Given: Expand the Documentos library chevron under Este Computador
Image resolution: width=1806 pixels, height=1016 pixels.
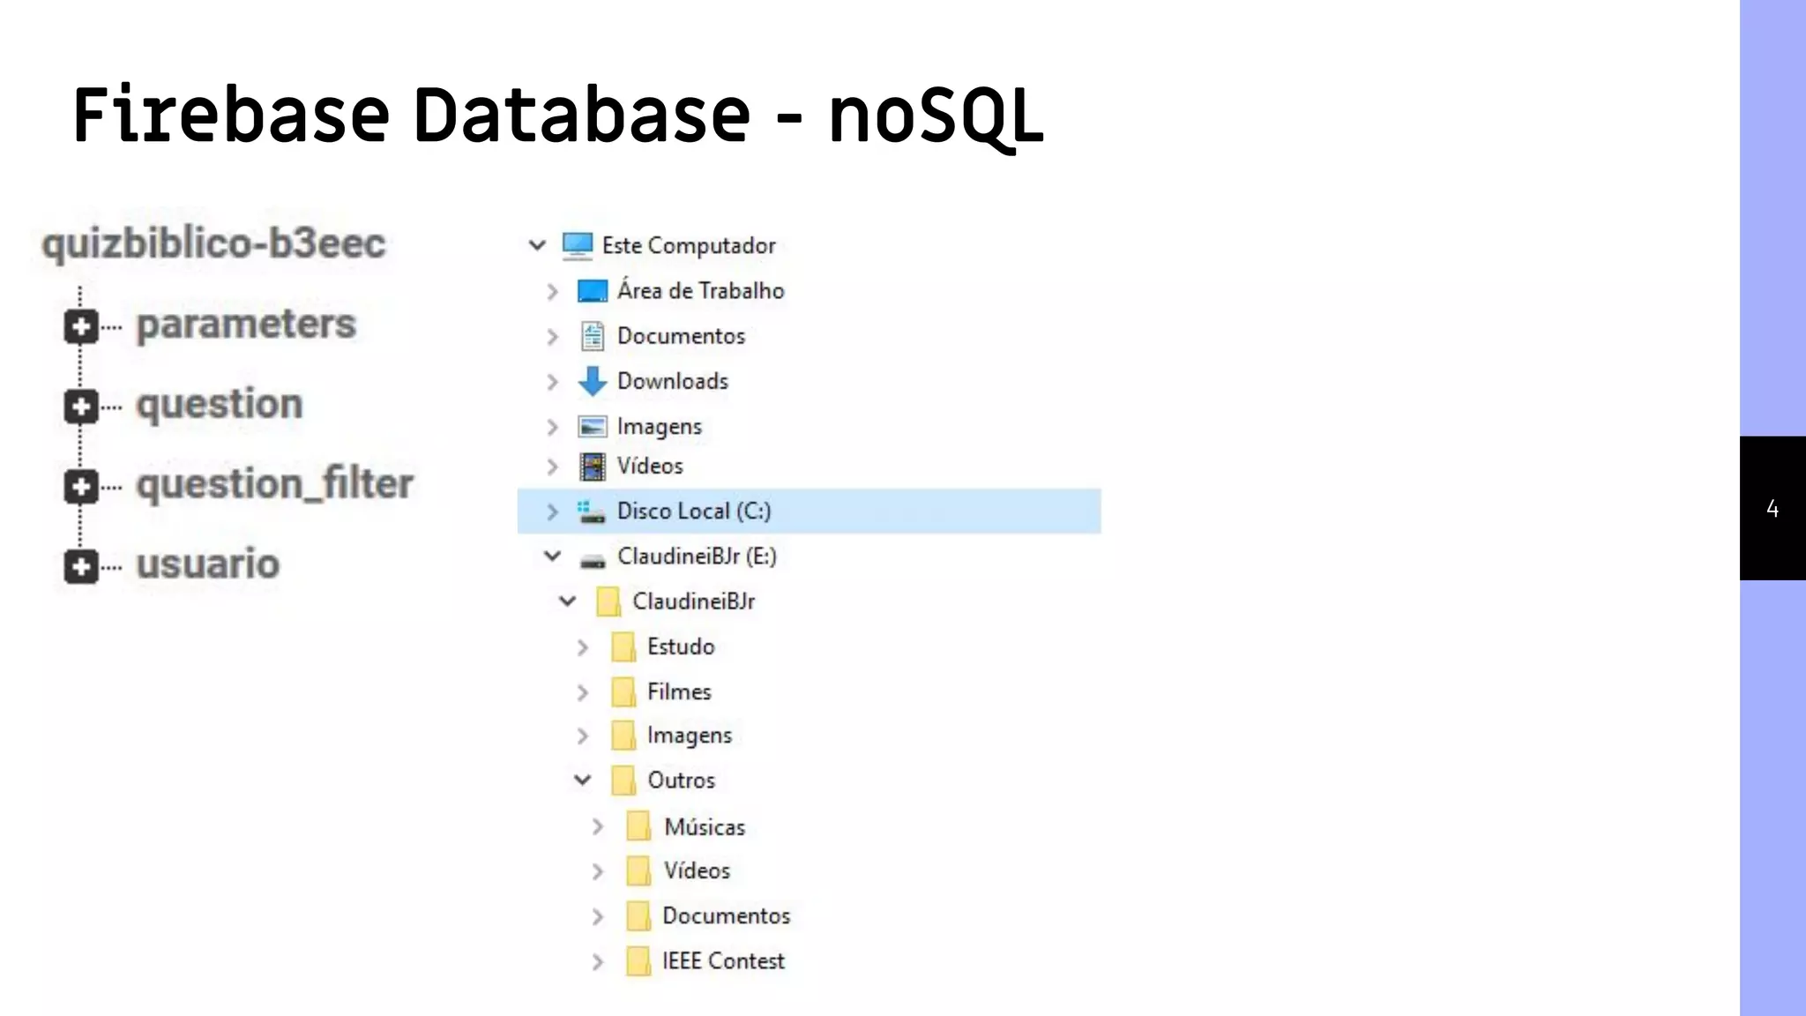Looking at the screenshot, I should (x=553, y=337).
